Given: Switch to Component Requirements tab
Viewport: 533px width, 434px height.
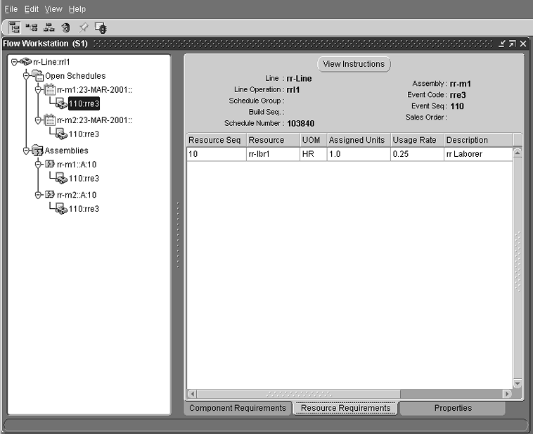Looking at the screenshot, I should click(238, 408).
